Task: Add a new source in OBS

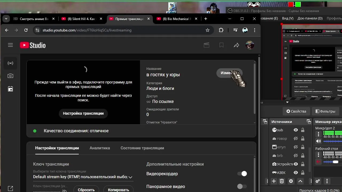Action: pos(274,181)
